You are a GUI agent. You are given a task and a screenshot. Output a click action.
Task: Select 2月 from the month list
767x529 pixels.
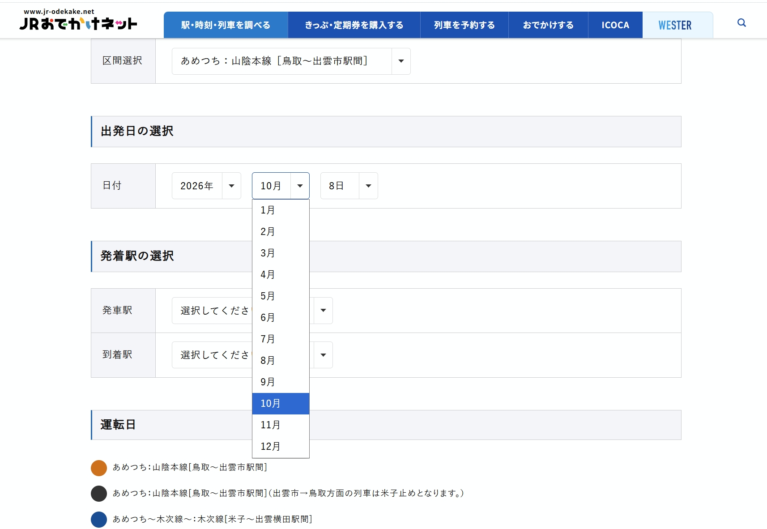[281, 232]
